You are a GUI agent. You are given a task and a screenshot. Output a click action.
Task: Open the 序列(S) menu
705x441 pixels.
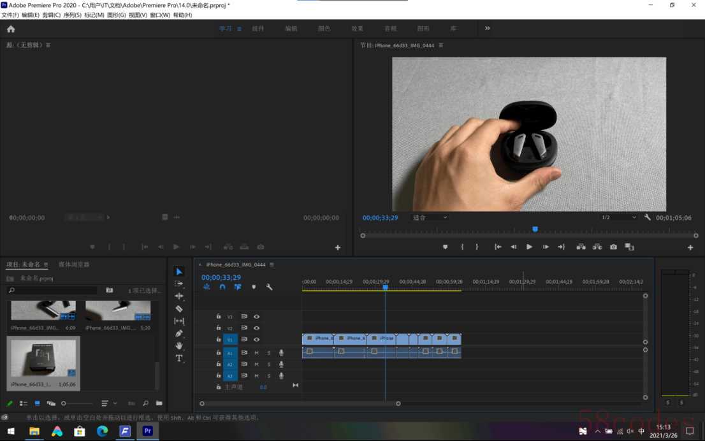tap(73, 15)
